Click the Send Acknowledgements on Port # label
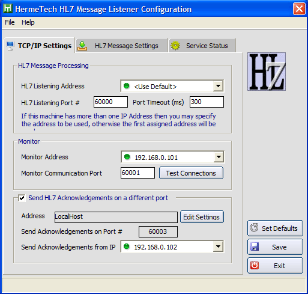 (x=71, y=231)
